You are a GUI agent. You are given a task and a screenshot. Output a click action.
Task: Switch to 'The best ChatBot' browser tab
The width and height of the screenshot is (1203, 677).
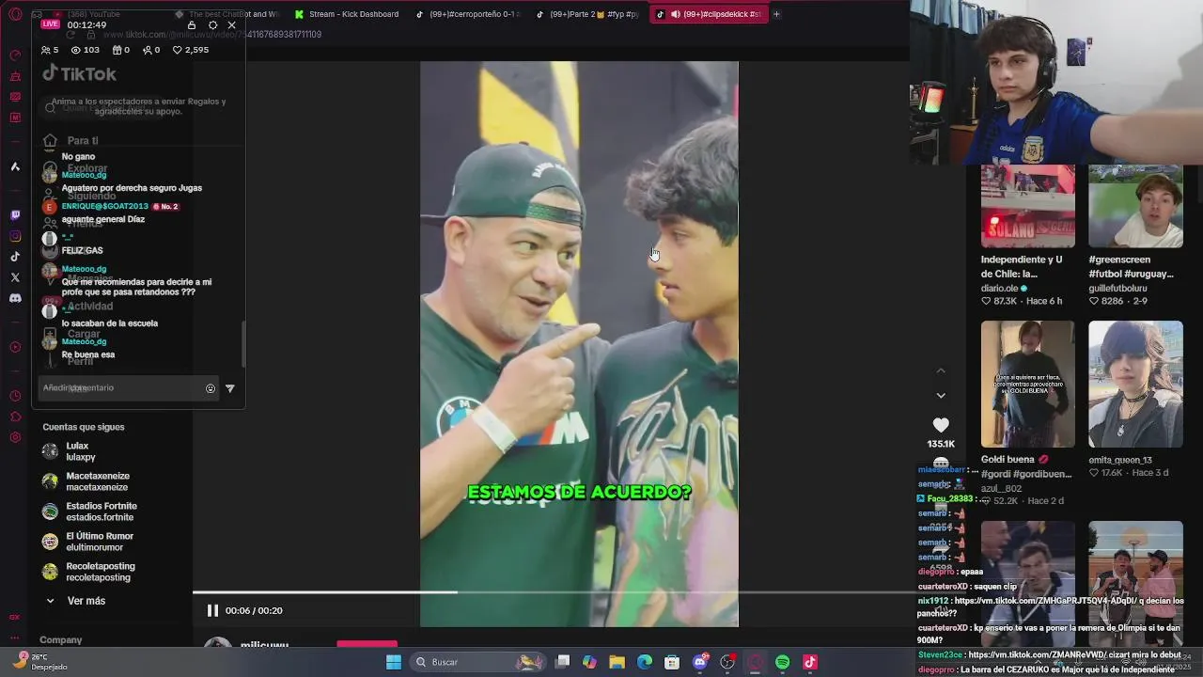[x=226, y=14]
